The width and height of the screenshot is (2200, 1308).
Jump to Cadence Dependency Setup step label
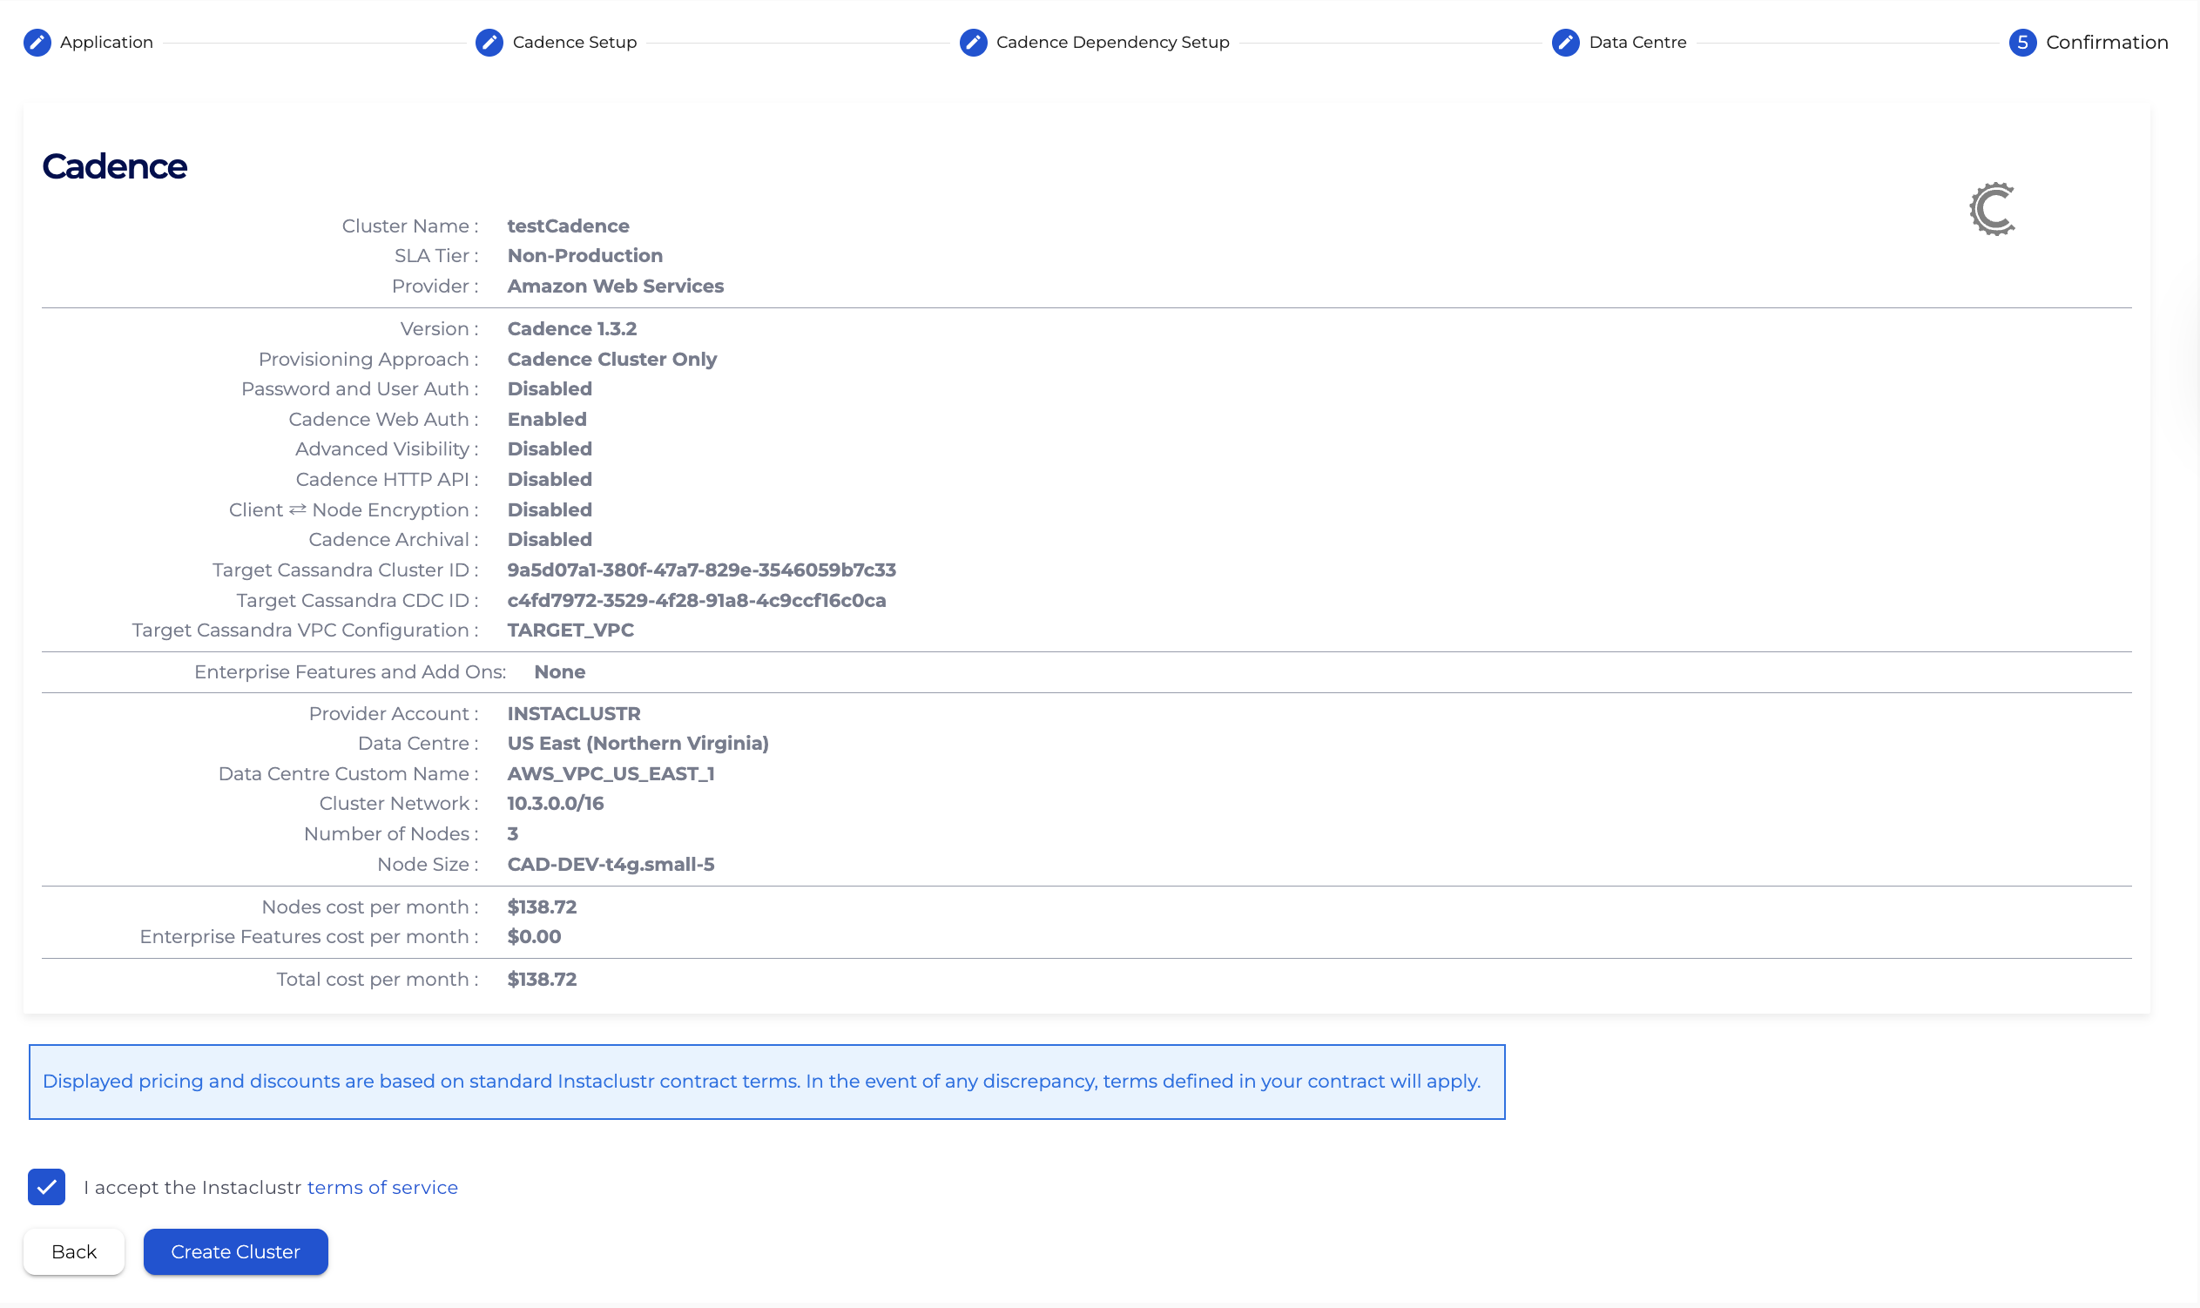[x=1112, y=43]
